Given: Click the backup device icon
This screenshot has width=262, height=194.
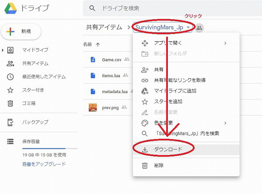Looking at the screenshot, I should pyautogui.click(x=10, y=123).
